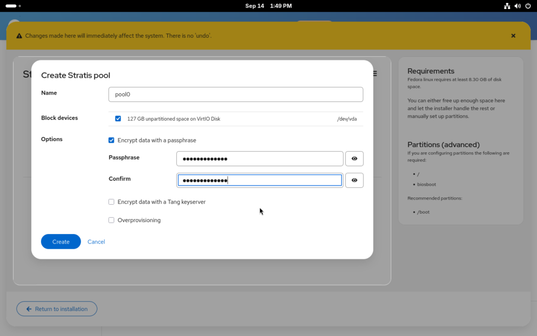Click the /dev/vda device path text
537x336 pixels.
pos(347,119)
